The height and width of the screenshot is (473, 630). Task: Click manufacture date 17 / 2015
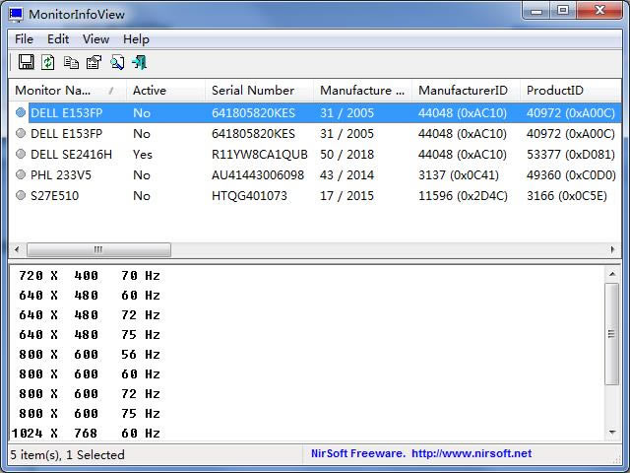(x=346, y=196)
